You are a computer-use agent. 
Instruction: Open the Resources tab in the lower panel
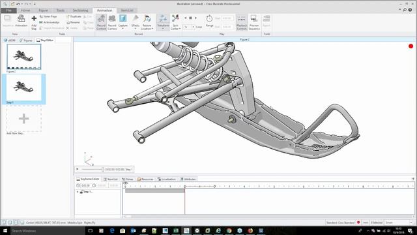point(145,179)
